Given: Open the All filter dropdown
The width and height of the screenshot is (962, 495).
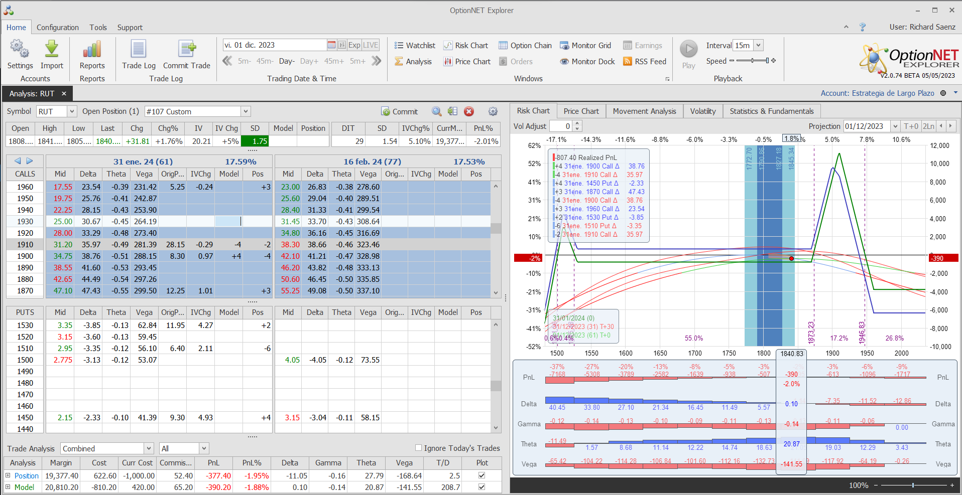Looking at the screenshot, I should click(x=204, y=448).
